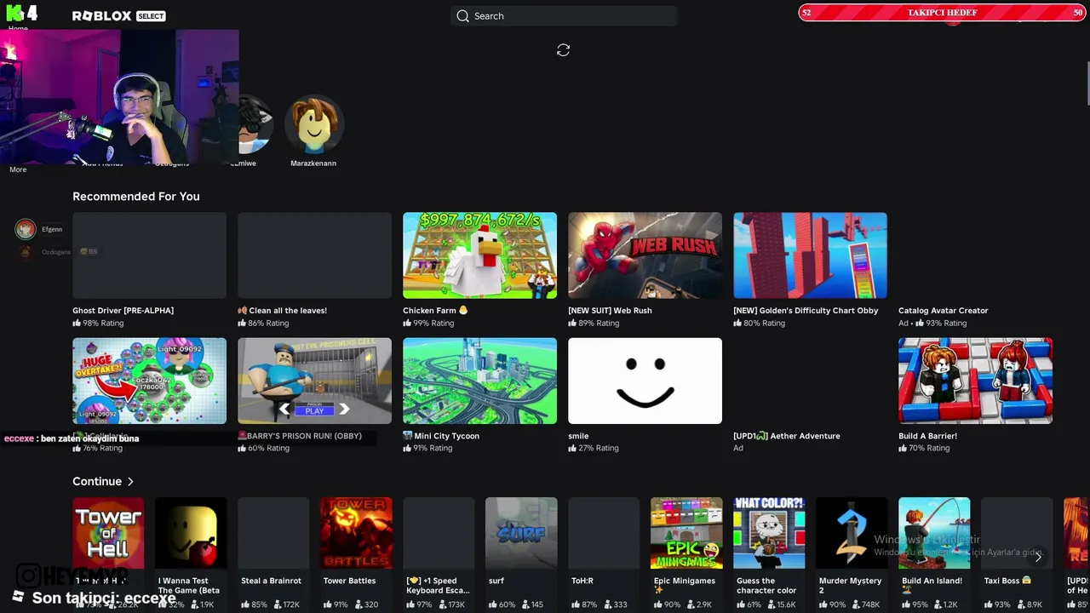Open Clean all the leaves! title

coord(282,311)
